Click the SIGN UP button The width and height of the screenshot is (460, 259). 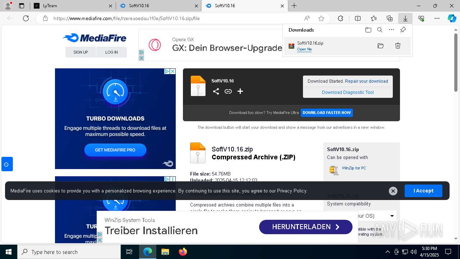pyautogui.click(x=80, y=52)
